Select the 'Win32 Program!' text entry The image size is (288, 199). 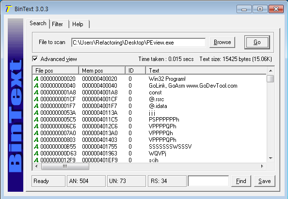tap(167, 79)
